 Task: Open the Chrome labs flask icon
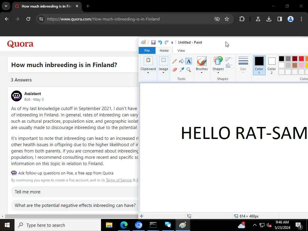coord(258,19)
